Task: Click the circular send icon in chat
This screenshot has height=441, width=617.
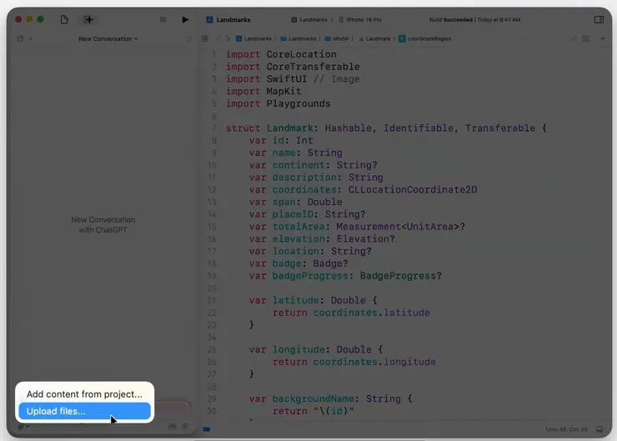Action: [185, 427]
